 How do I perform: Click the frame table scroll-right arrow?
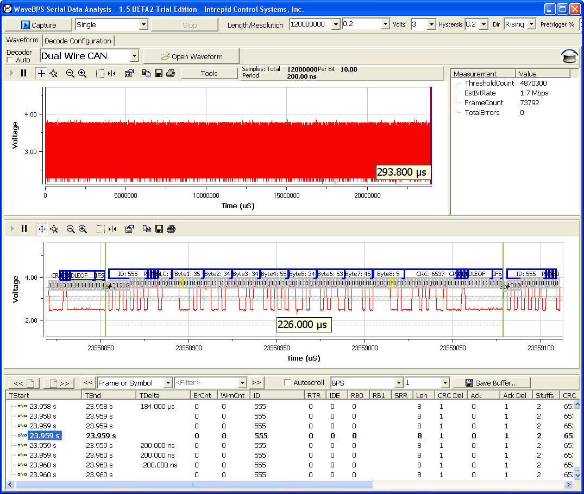(568, 484)
